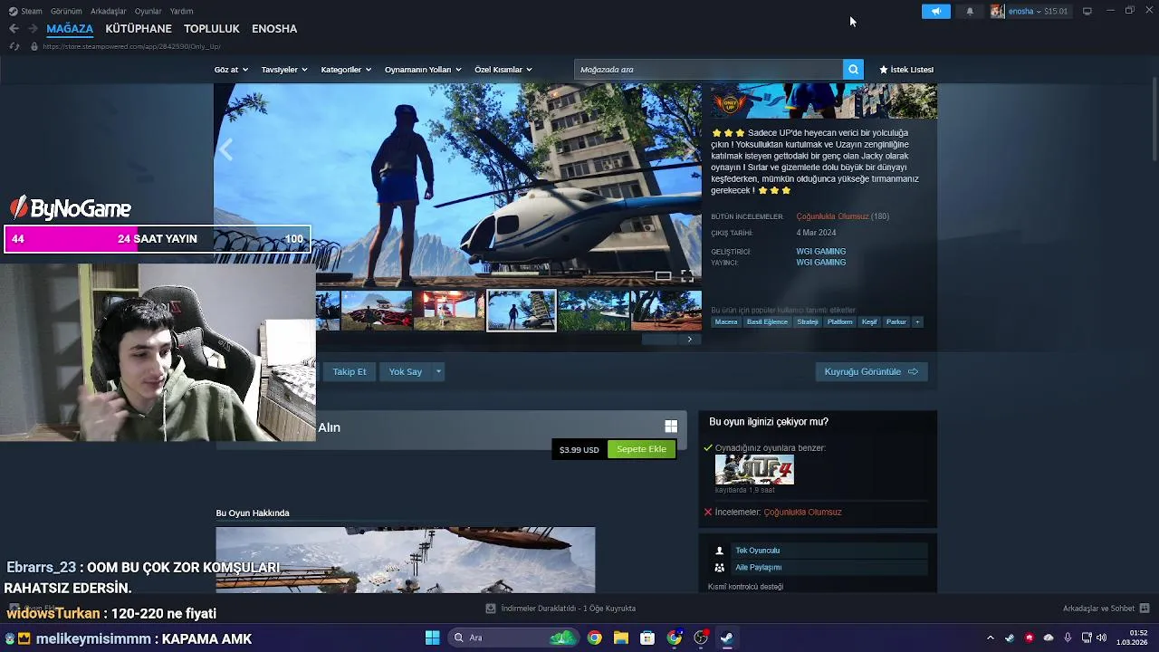Open the screenshot in fullscreen view
The image size is (1159, 652).
pyautogui.click(x=687, y=276)
